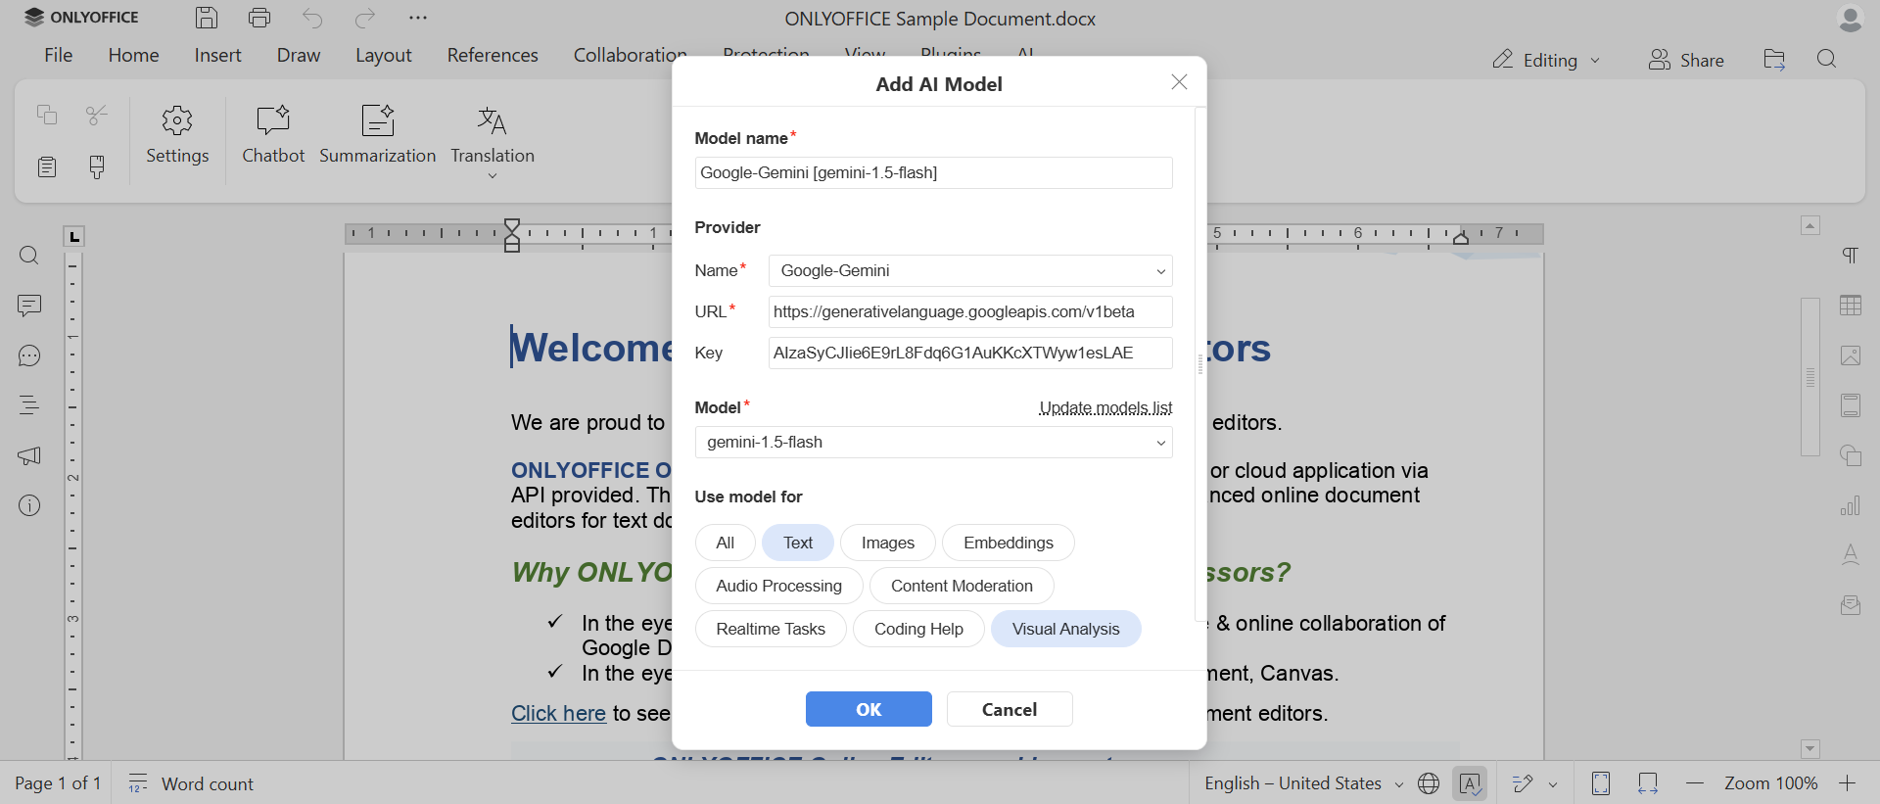Open the Summarization tool
This screenshot has width=1880, height=804.
pyautogui.click(x=377, y=136)
